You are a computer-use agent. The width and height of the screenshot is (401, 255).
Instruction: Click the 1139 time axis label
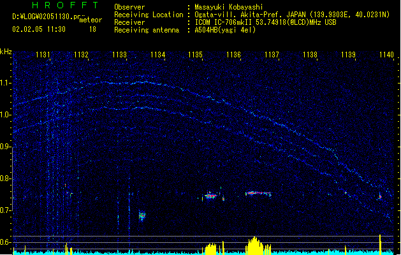(x=348, y=55)
